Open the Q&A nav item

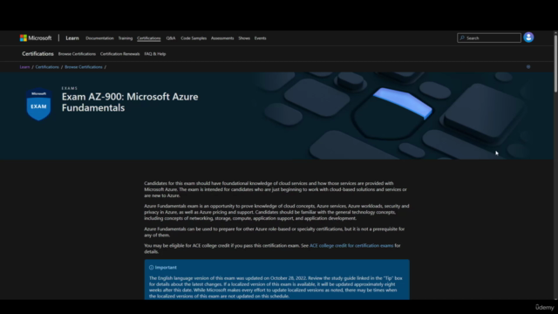point(171,38)
